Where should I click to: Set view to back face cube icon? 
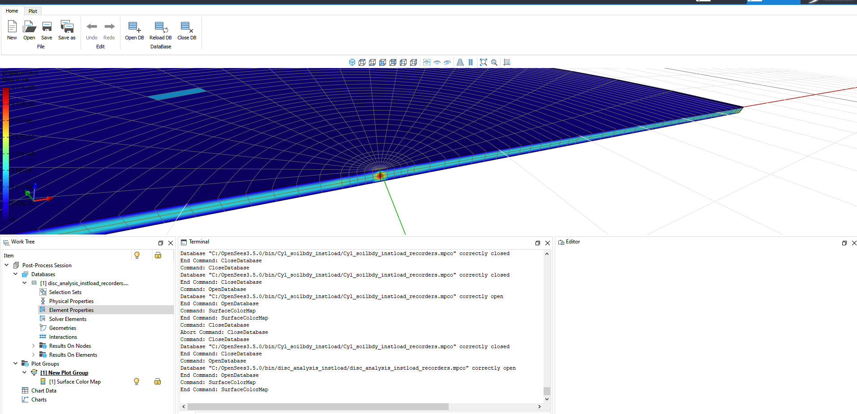[393, 62]
